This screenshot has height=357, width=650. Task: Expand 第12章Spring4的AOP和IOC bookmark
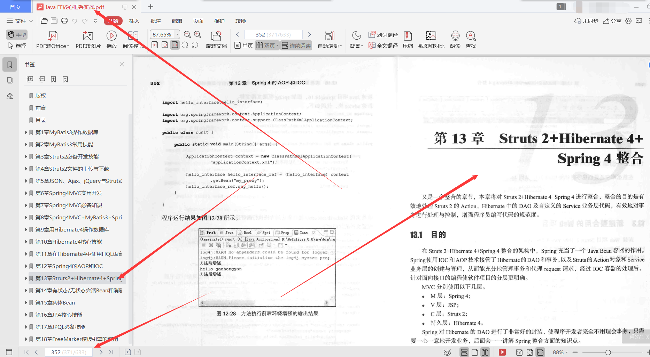tap(26, 266)
